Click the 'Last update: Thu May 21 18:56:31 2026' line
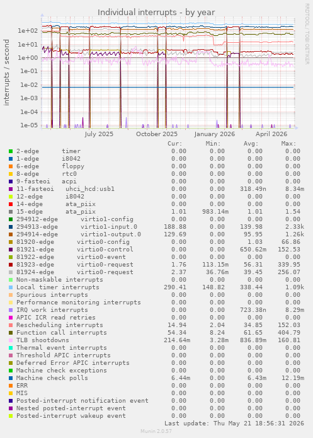The image size is (313, 438). 234,424
